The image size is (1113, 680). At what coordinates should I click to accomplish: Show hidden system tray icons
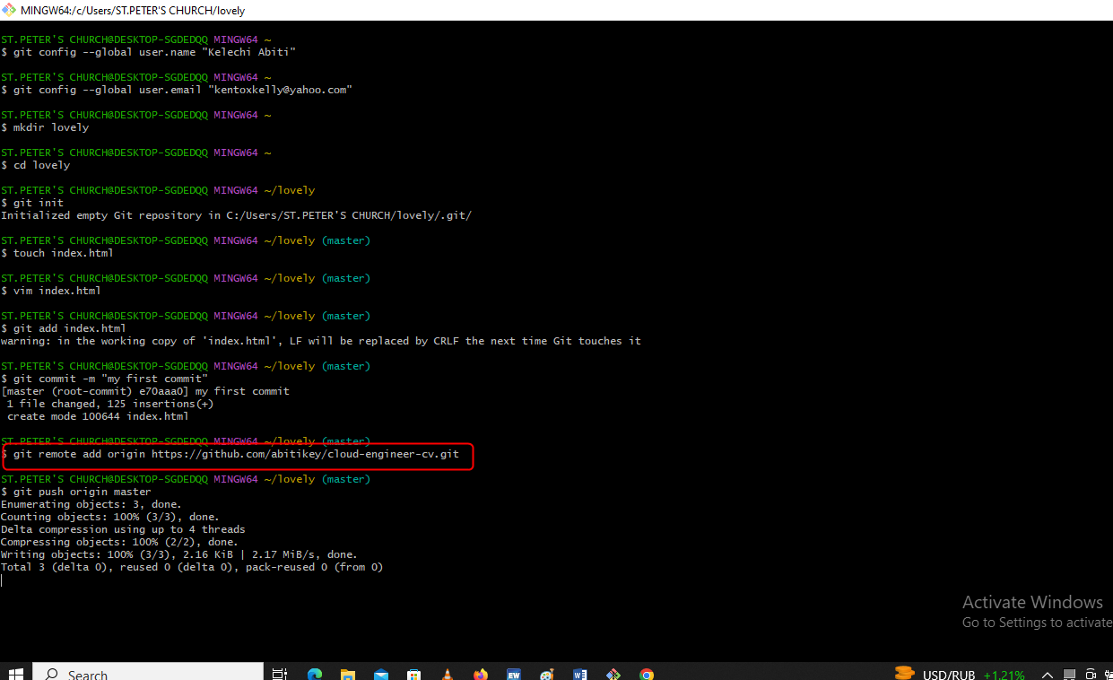click(1047, 675)
